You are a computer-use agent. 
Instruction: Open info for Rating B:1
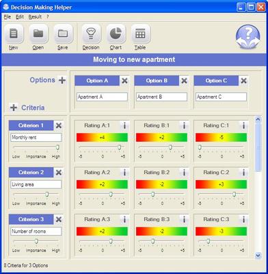click(x=184, y=125)
